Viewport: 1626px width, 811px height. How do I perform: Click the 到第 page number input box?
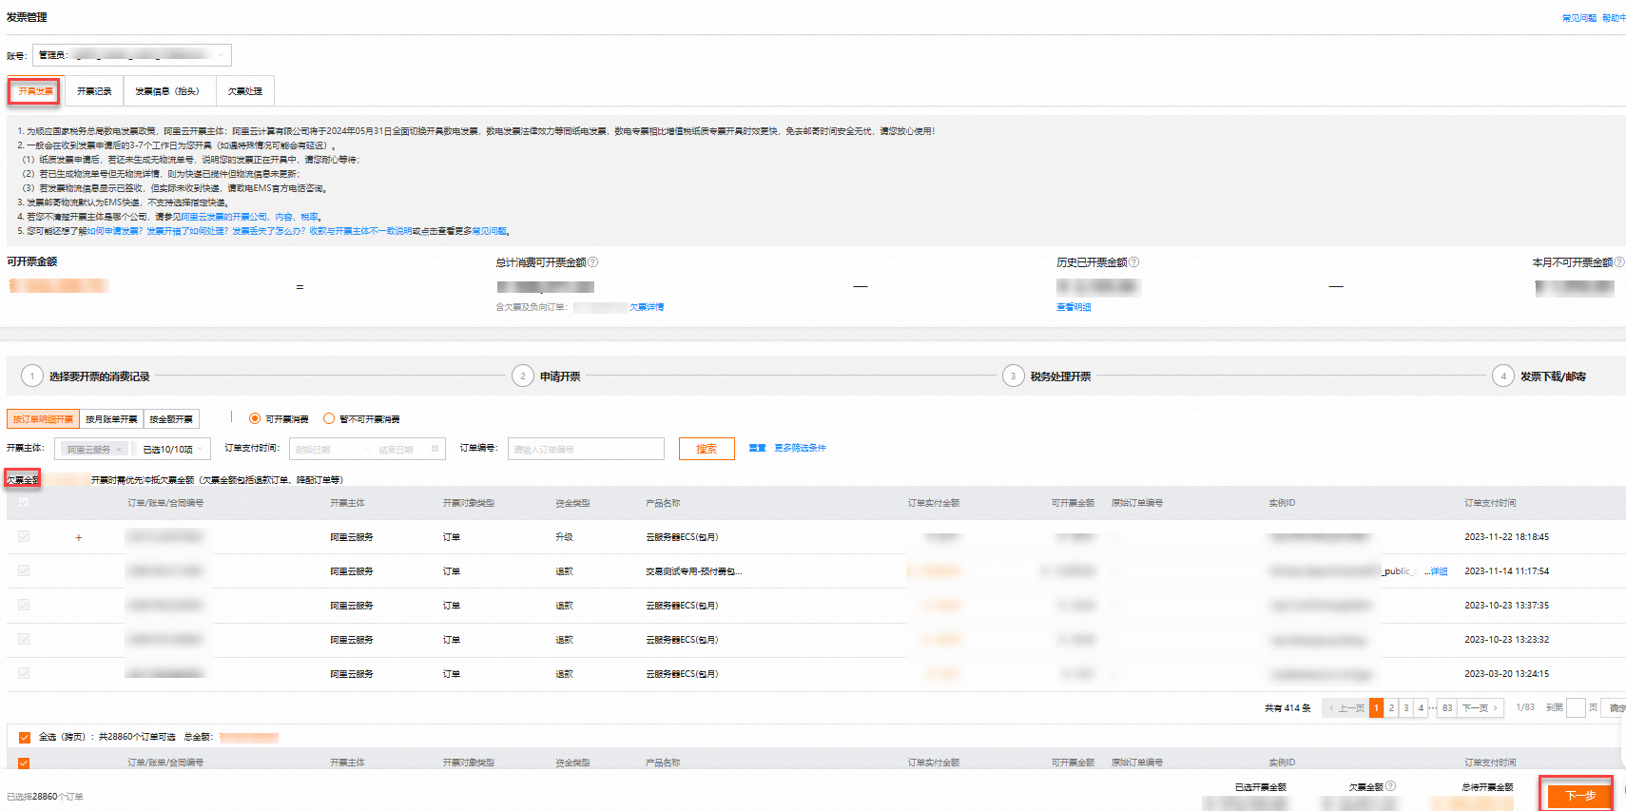(x=1576, y=708)
